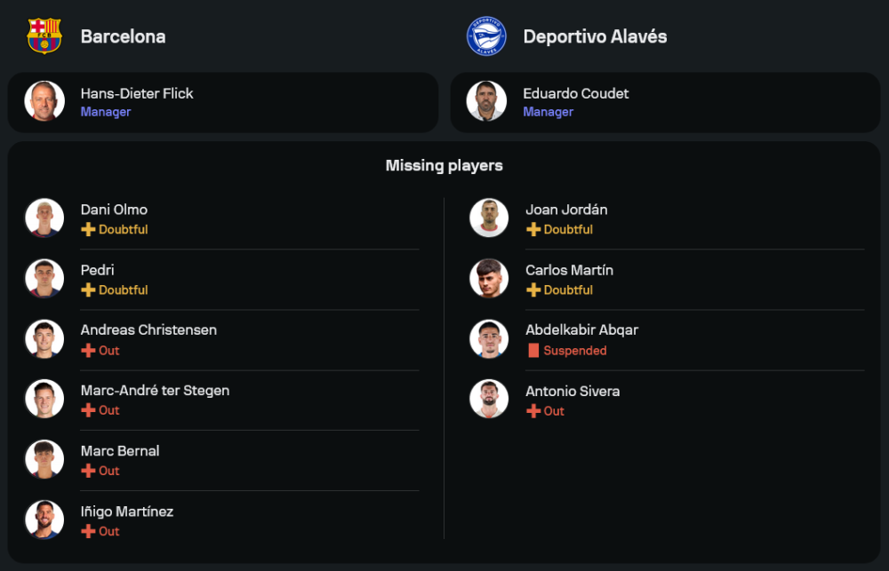Click the Deportivo Alavés club crest
Screen dimensions: 889x571
click(486, 36)
